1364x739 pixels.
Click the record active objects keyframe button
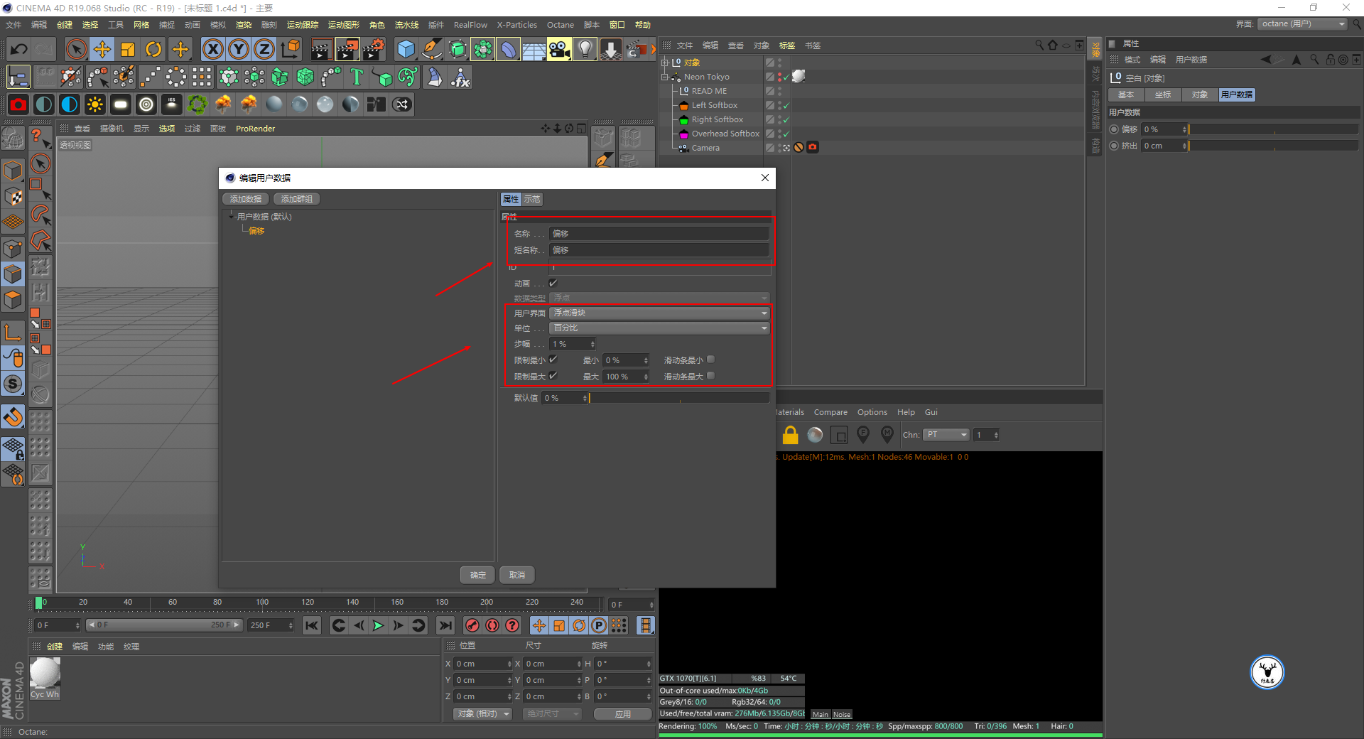pyautogui.click(x=472, y=625)
